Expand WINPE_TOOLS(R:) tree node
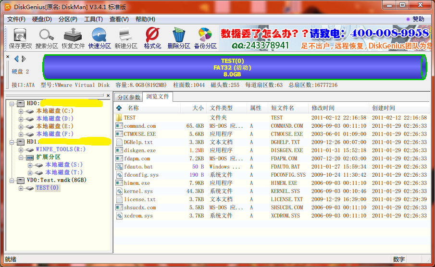The width and height of the screenshot is (435, 267). [21, 150]
